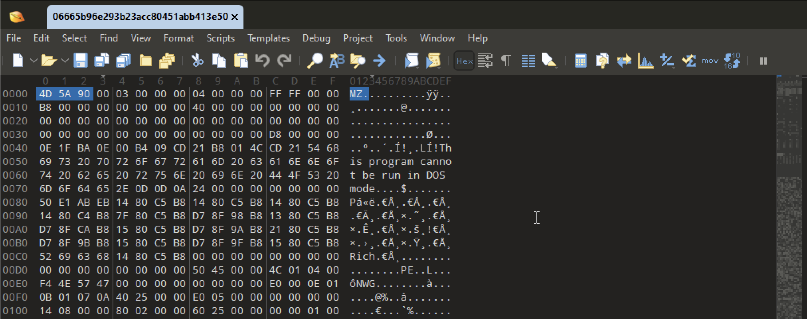This screenshot has height=319, width=807.
Task: Open the Check Sum tool
Action: (689, 61)
